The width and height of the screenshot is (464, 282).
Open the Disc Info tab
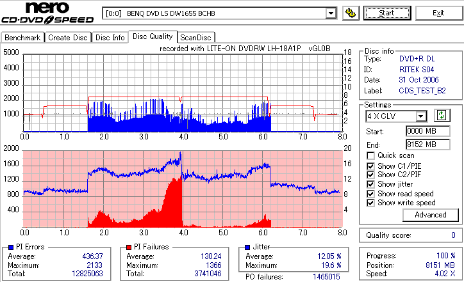pyautogui.click(x=110, y=38)
